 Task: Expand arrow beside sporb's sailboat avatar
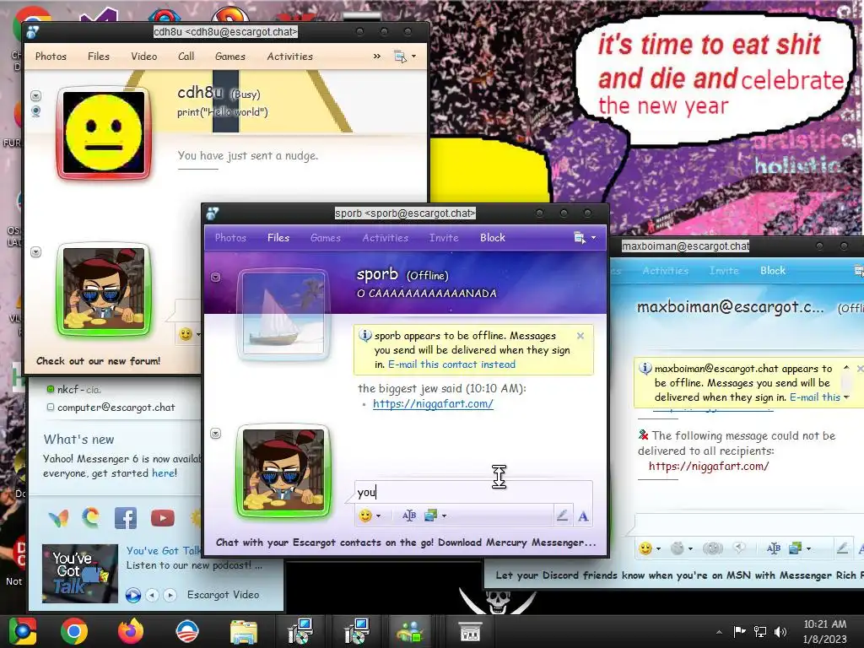click(215, 277)
